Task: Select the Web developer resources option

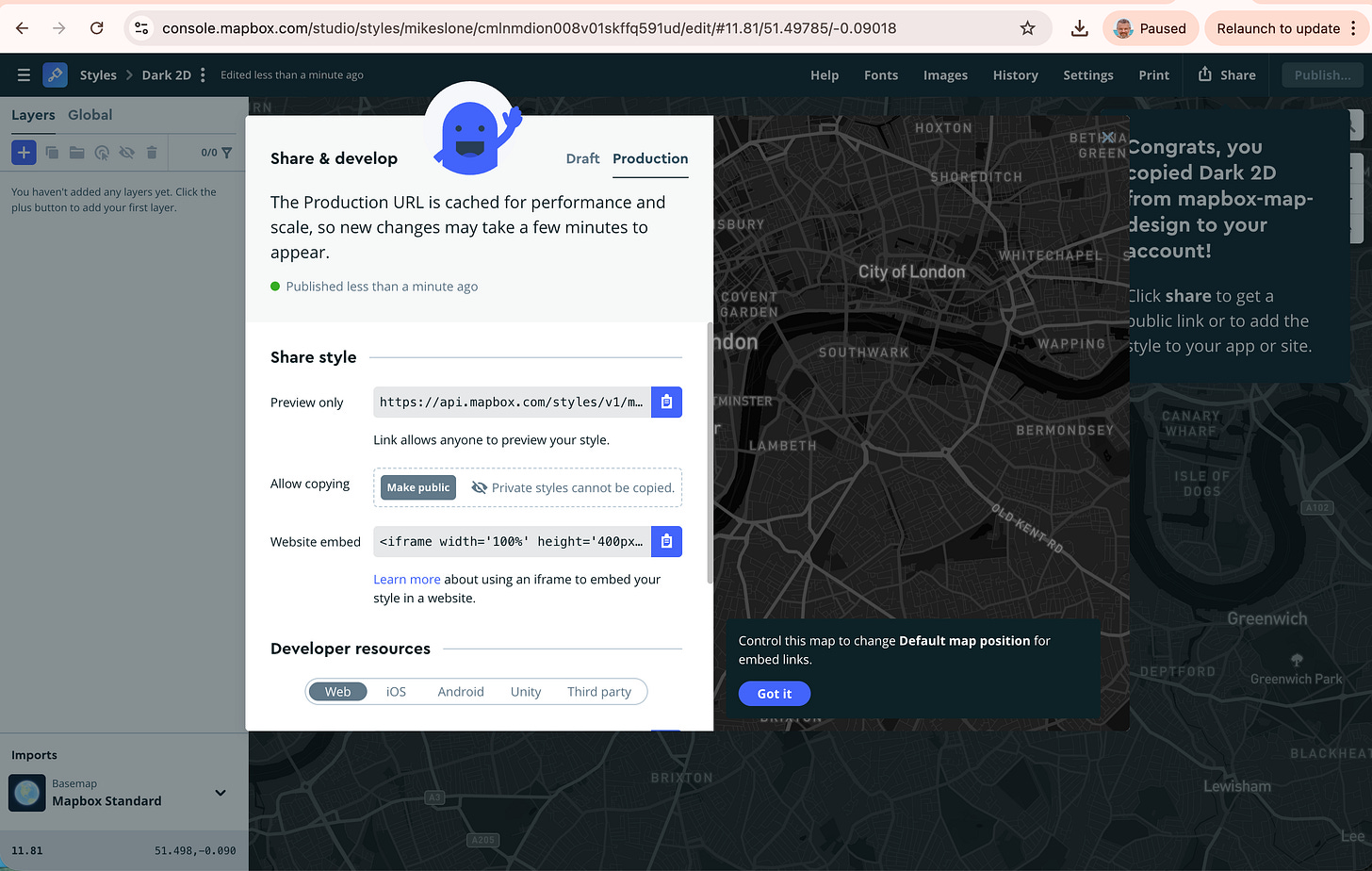Action: [337, 692]
